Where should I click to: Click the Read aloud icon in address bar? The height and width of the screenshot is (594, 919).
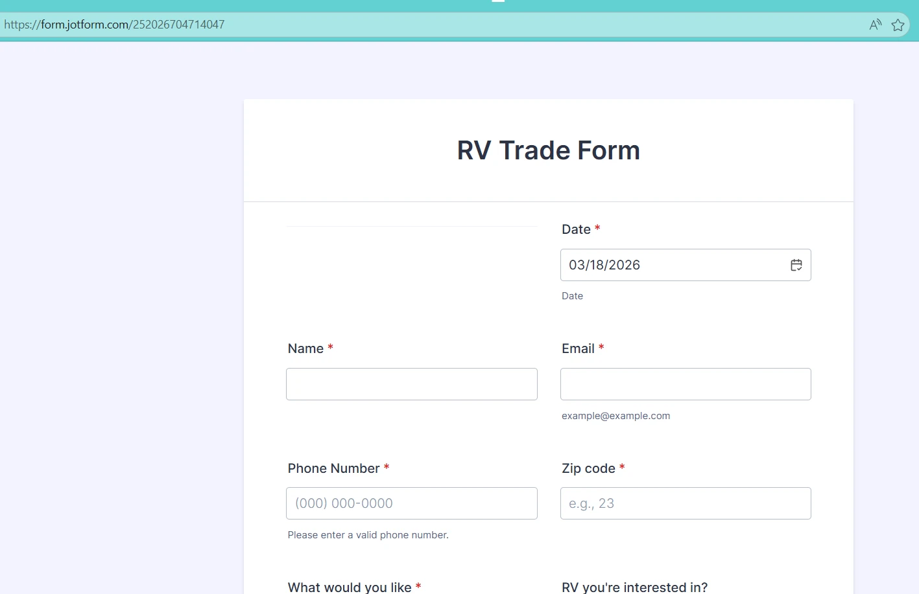point(875,24)
